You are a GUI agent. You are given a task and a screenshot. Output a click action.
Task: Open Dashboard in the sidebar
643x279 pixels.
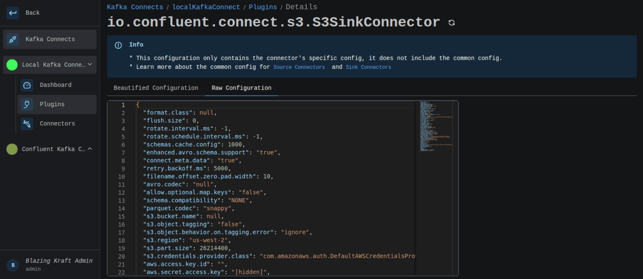pyautogui.click(x=57, y=85)
